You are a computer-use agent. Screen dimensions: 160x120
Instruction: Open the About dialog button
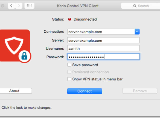click(x=14, y=91)
